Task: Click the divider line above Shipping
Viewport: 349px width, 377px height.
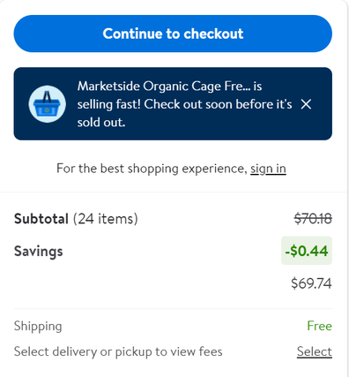Action: coord(173,309)
